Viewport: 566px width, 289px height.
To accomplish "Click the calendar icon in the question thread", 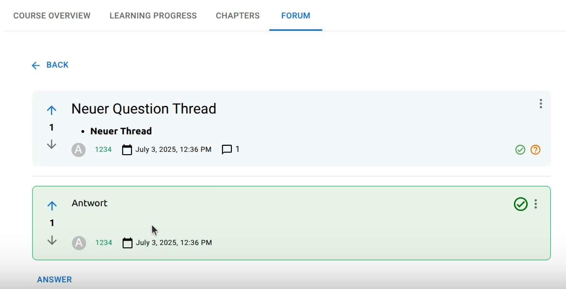I will 127,149.
